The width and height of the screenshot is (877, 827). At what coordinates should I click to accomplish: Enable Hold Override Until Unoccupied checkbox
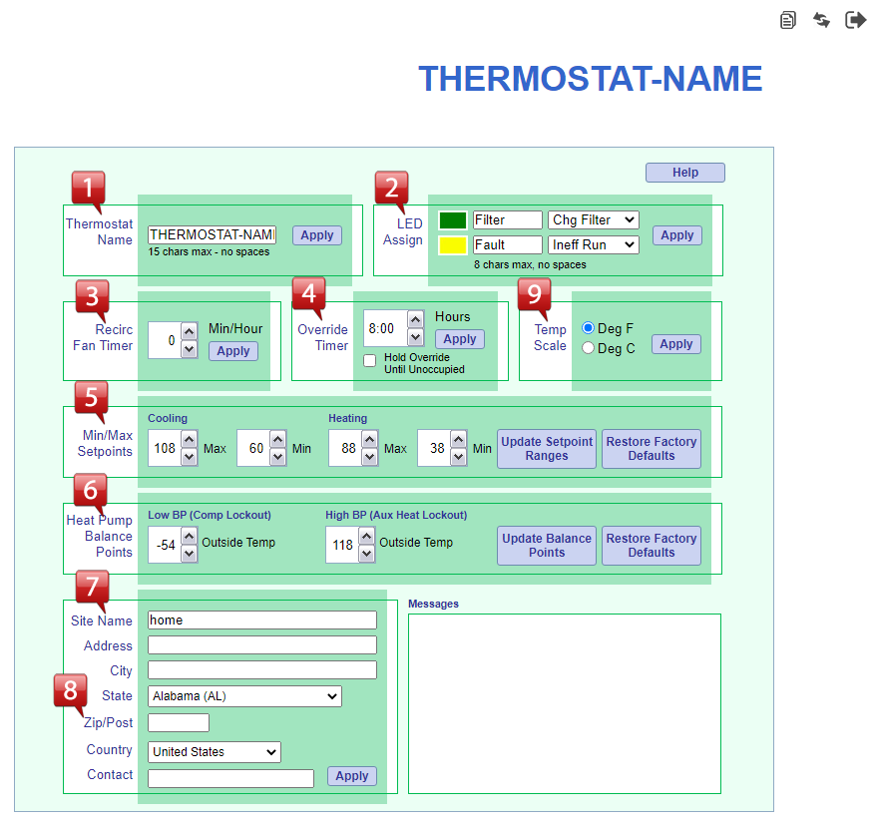click(x=370, y=360)
